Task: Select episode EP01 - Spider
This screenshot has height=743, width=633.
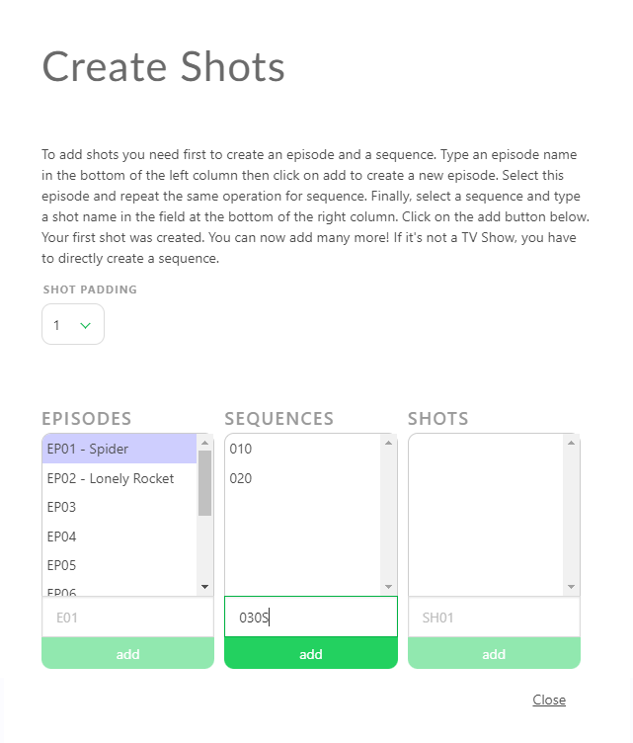Action: click(x=119, y=449)
